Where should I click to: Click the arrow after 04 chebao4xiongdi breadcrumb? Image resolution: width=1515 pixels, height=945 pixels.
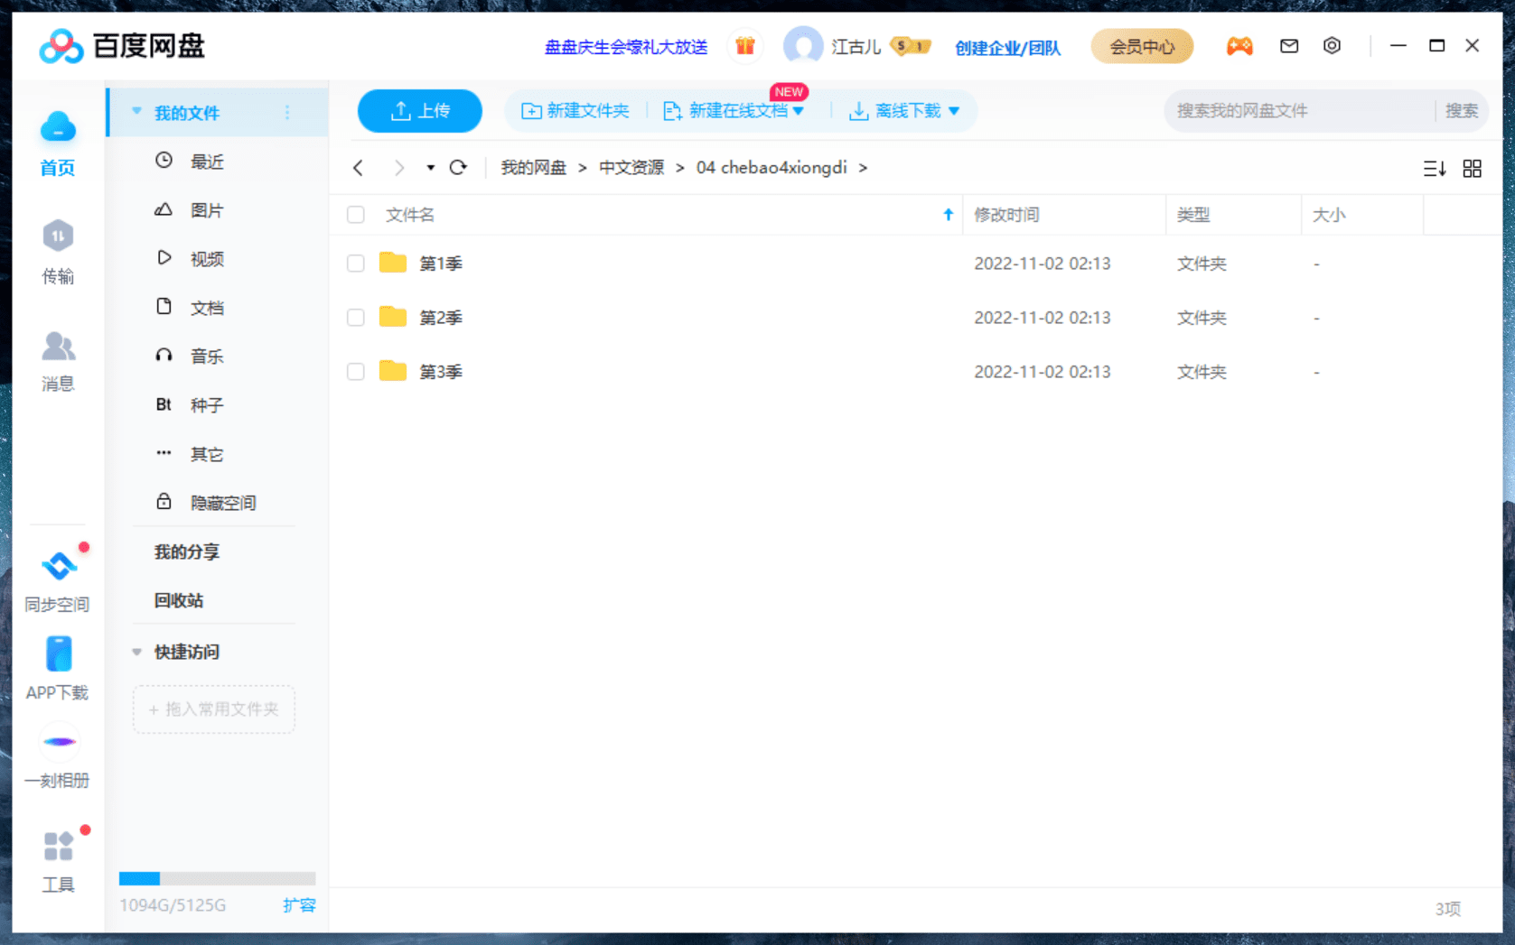[863, 168]
